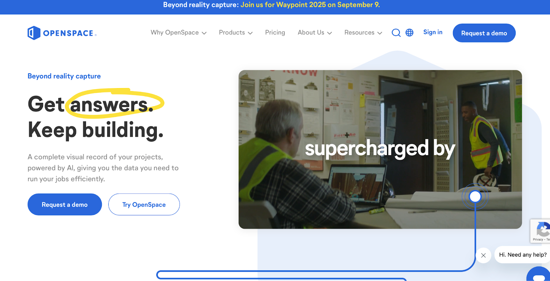Expand the About Us dropdown
Screen dimensions: 550x281
[315, 33]
